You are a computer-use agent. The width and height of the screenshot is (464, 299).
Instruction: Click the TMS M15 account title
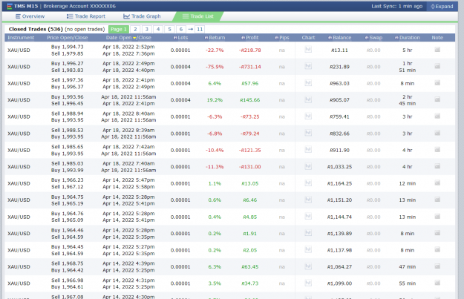26,6
